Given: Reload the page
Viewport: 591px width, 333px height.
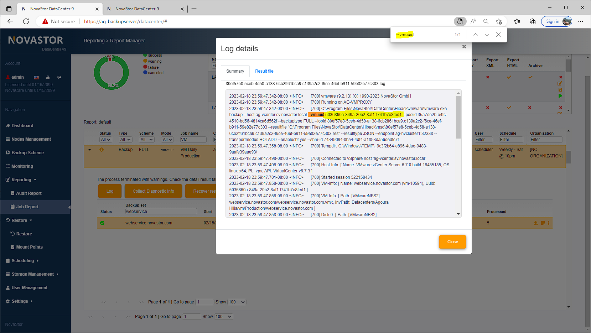Looking at the screenshot, I should [x=26, y=21].
